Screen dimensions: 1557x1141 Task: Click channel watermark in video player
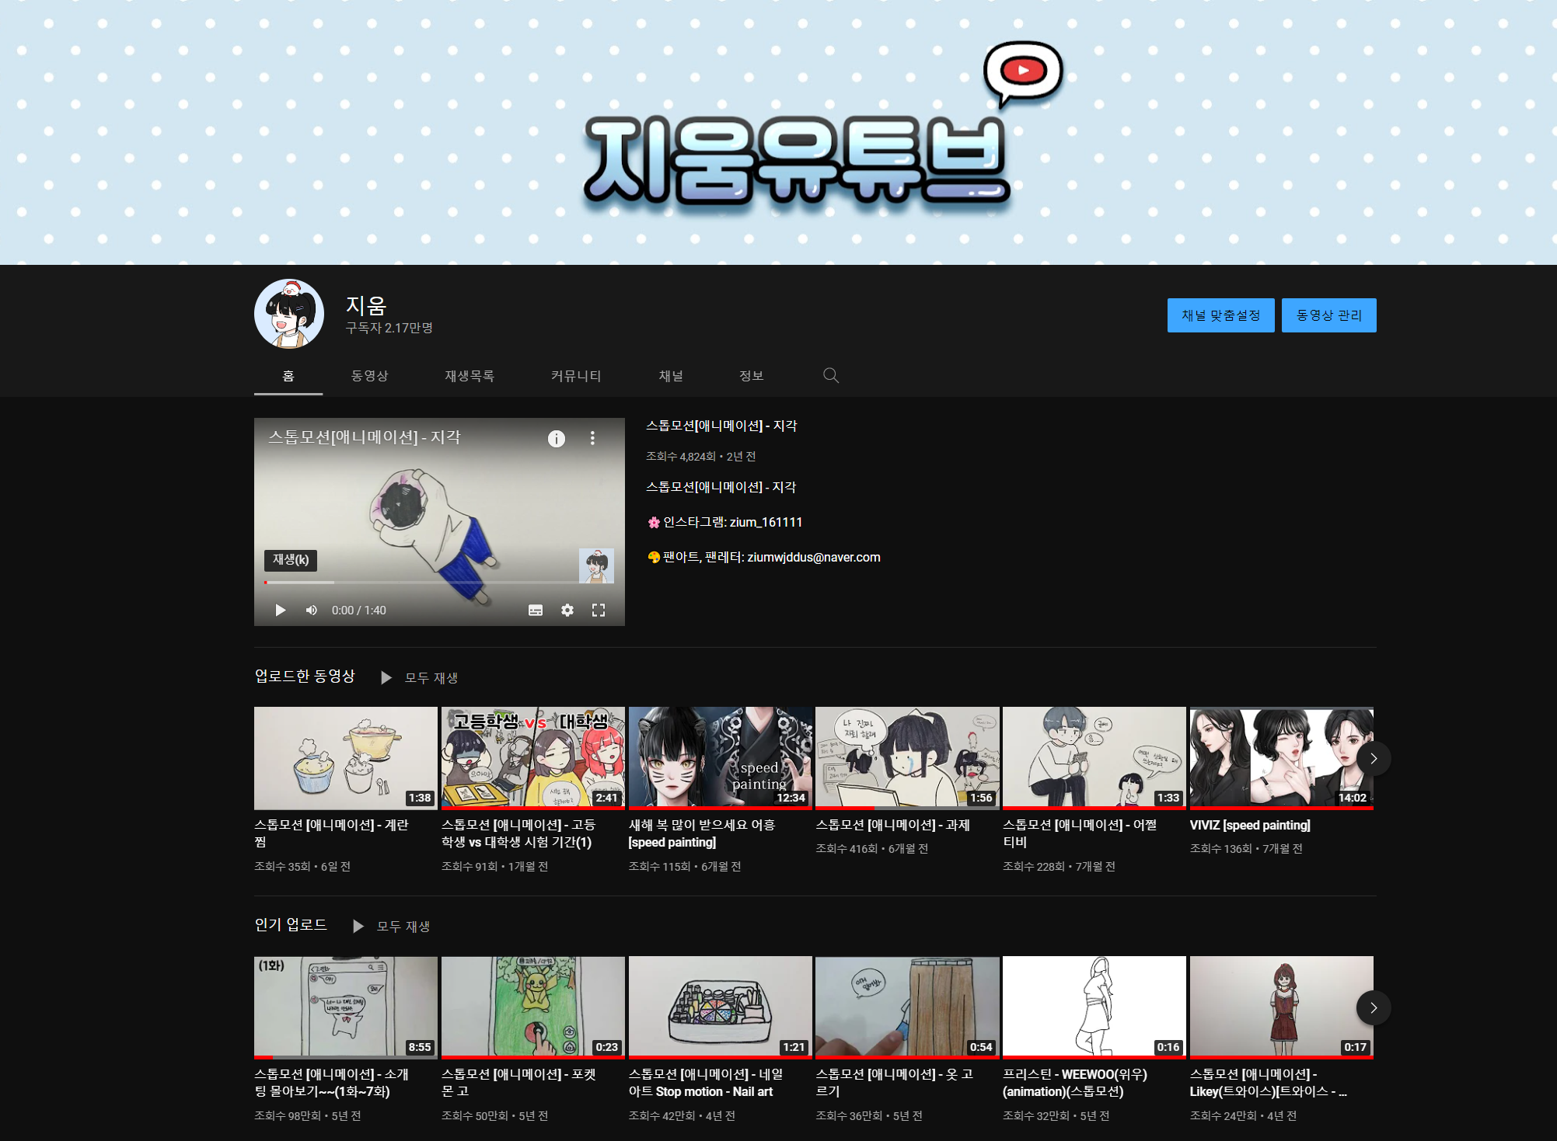pyautogui.click(x=596, y=565)
